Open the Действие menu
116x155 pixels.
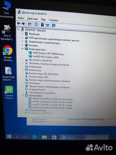pos(33,19)
